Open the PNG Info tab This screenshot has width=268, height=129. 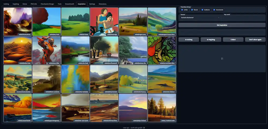(34, 4)
